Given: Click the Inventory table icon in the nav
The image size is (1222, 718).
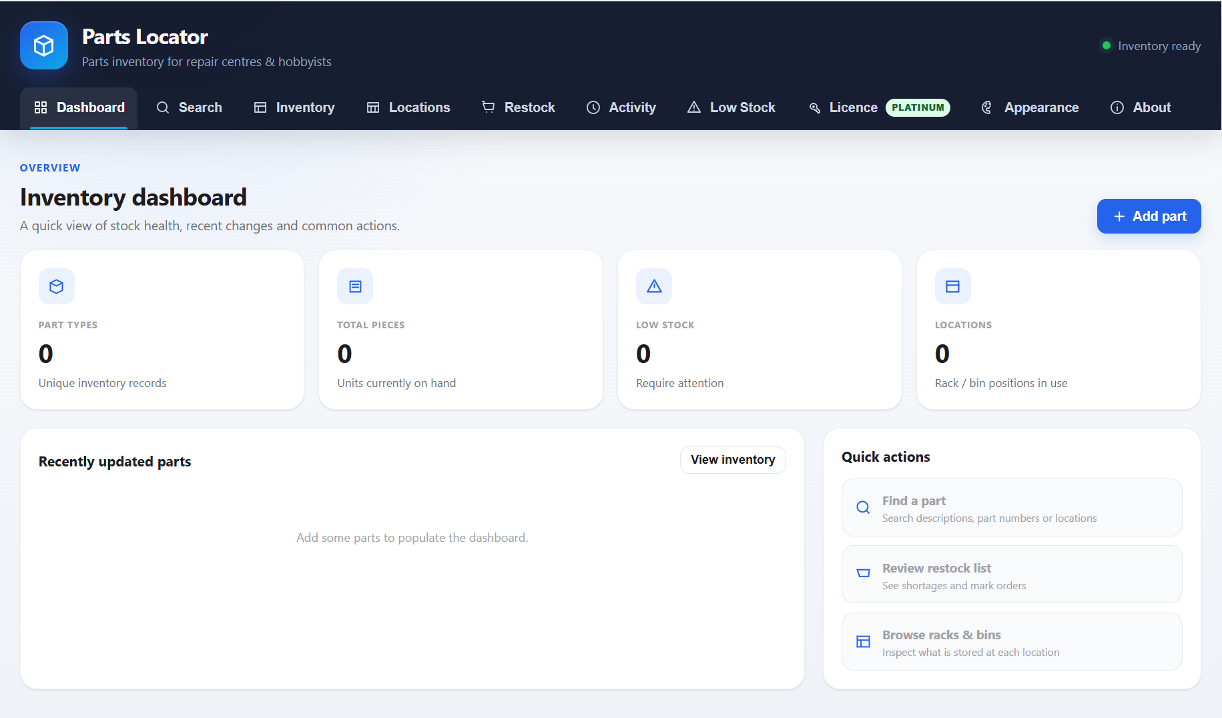Looking at the screenshot, I should point(260,107).
